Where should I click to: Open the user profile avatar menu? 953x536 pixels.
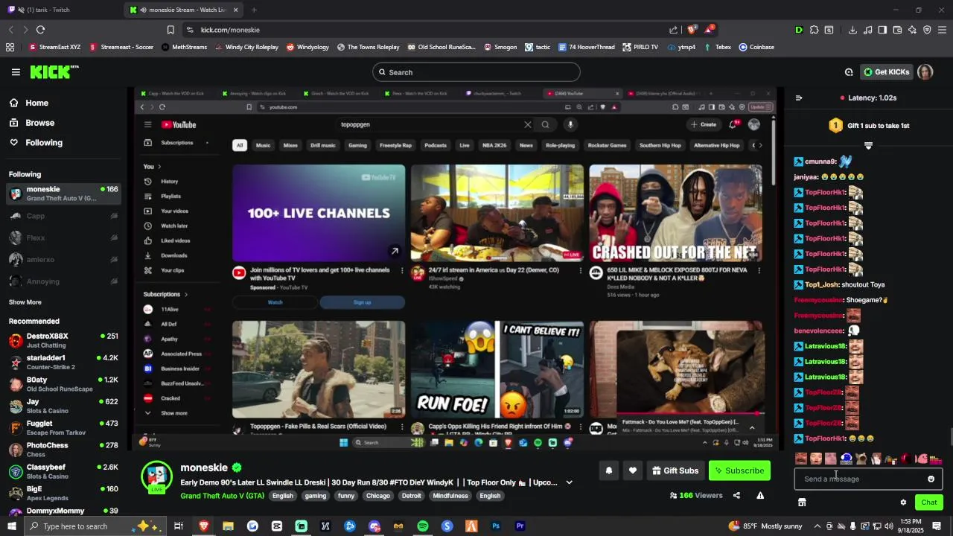(925, 72)
